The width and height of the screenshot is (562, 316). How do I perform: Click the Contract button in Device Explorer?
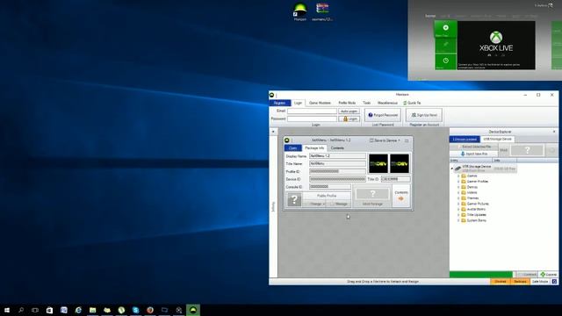[527, 275]
